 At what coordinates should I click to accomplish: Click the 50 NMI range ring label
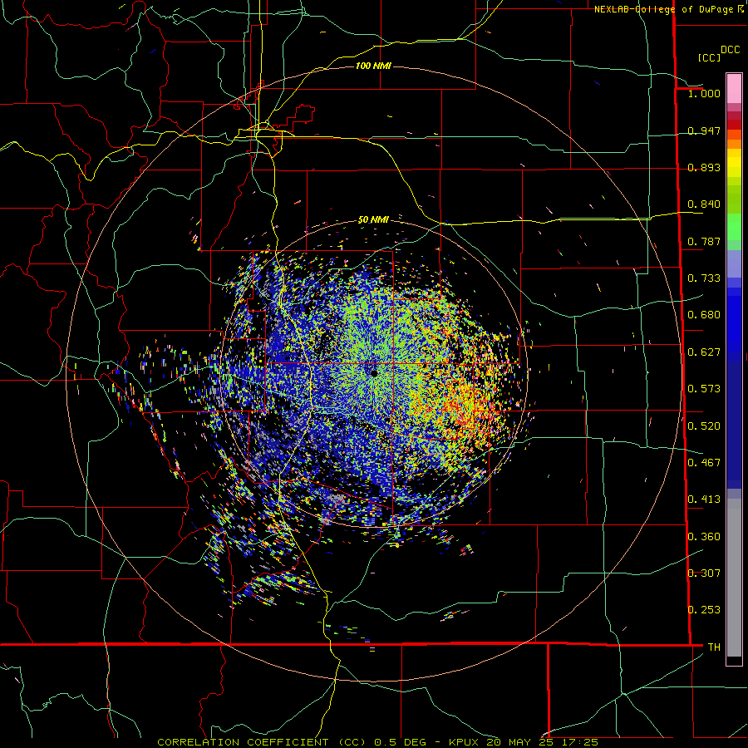pyautogui.click(x=373, y=220)
